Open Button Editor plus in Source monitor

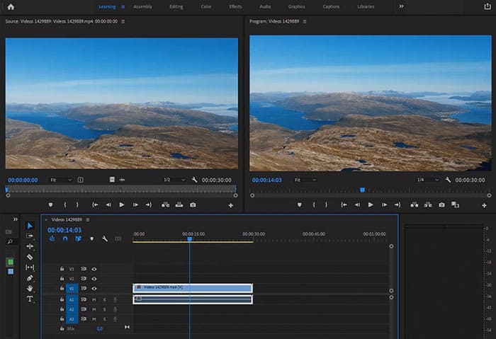(230, 205)
